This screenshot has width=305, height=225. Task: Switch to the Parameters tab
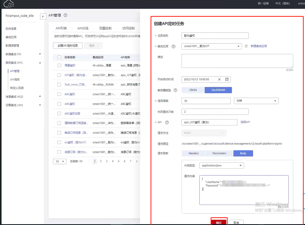(x=219, y=153)
